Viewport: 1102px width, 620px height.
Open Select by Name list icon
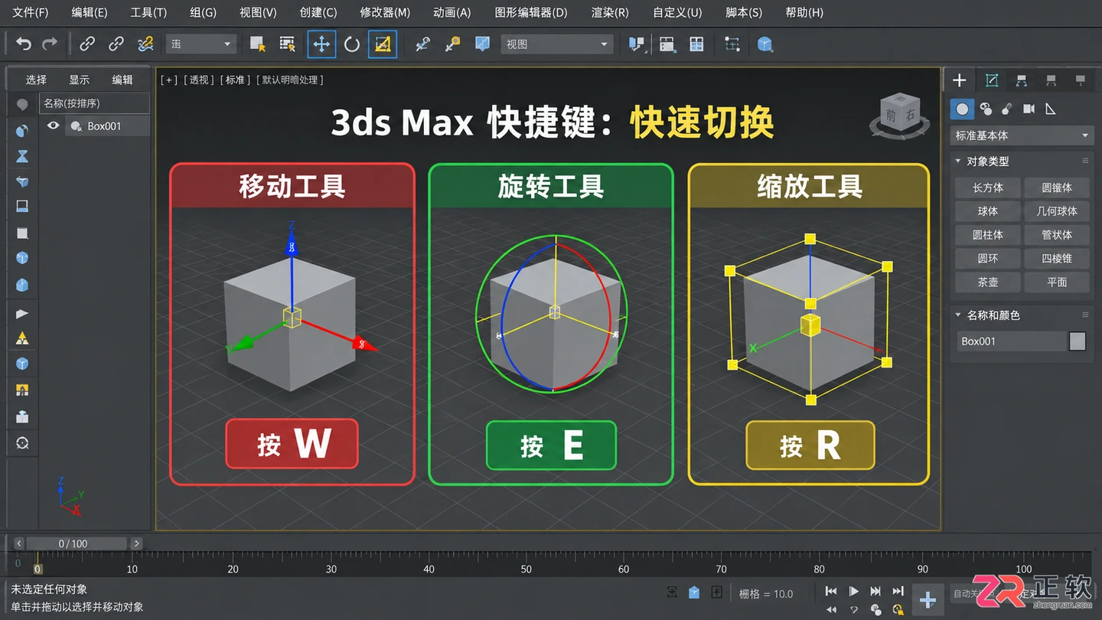(x=288, y=44)
